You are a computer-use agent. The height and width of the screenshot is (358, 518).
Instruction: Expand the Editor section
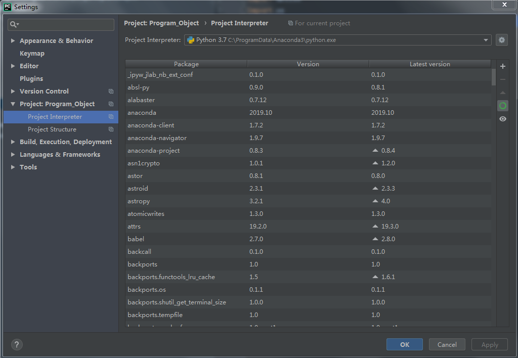13,66
